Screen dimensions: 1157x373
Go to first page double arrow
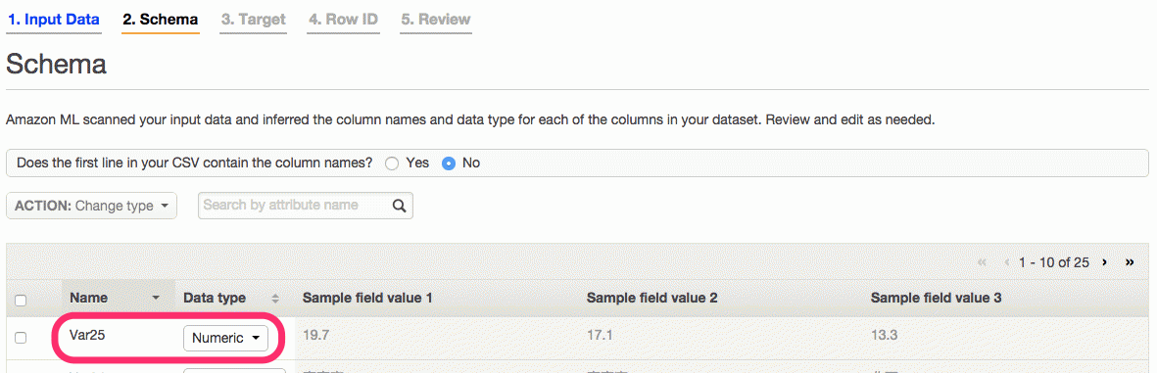coord(982,262)
